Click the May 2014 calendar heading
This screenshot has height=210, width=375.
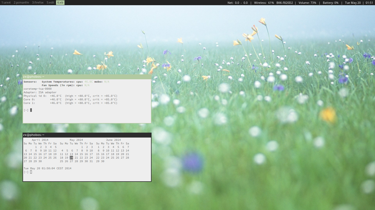click(76, 140)
